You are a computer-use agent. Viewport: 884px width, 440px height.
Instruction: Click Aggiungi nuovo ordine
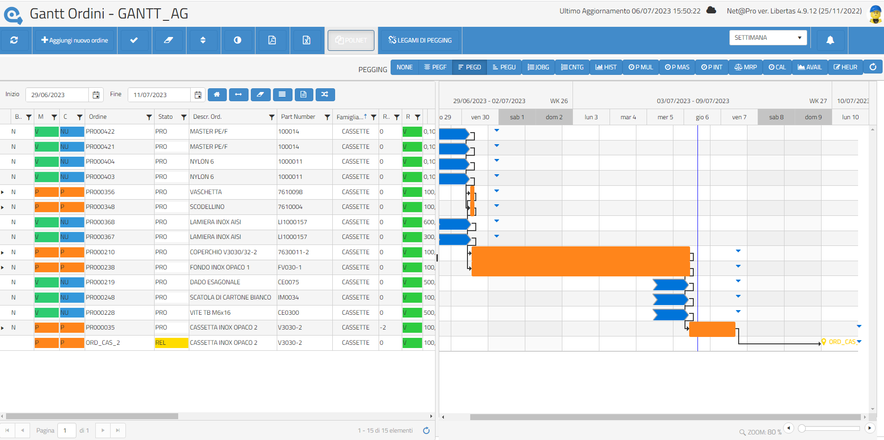pyautogui.click(x=74, y=40)
